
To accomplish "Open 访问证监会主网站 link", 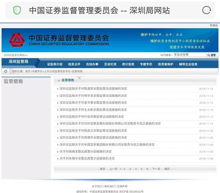I will 16,55.
